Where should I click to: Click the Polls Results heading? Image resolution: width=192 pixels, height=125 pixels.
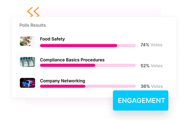click(x=33, y=25)
